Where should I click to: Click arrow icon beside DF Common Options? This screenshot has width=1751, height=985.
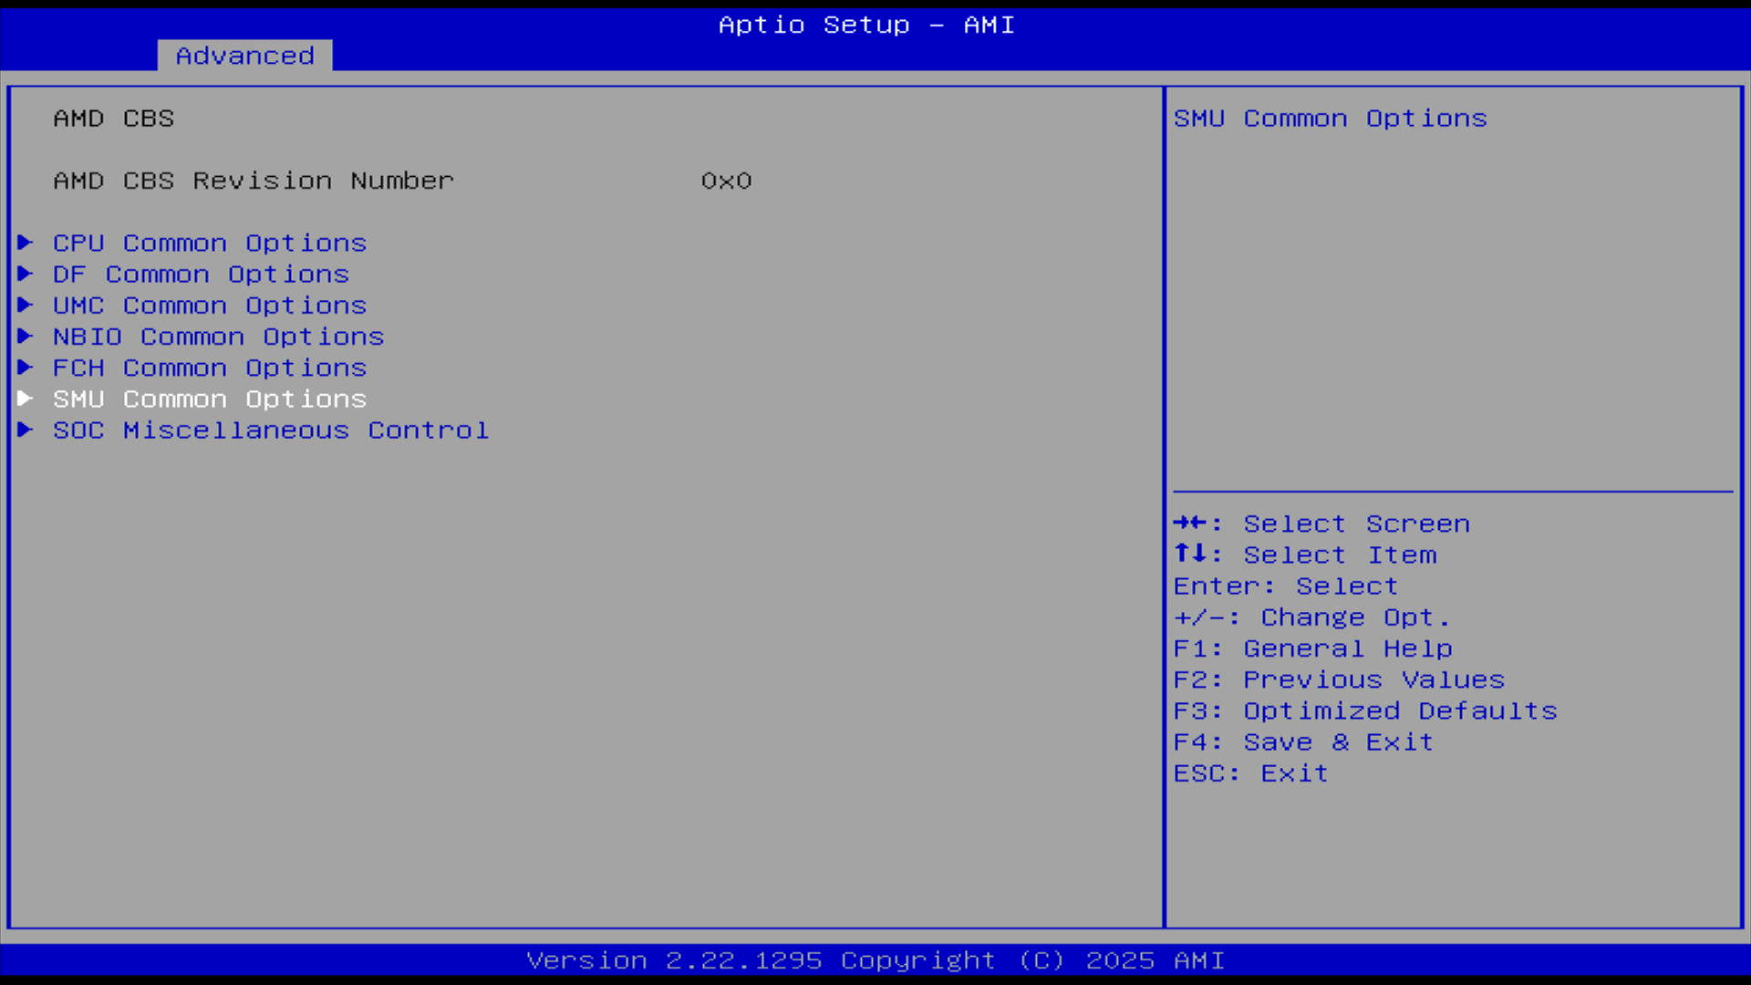click(x=26, y=274)
